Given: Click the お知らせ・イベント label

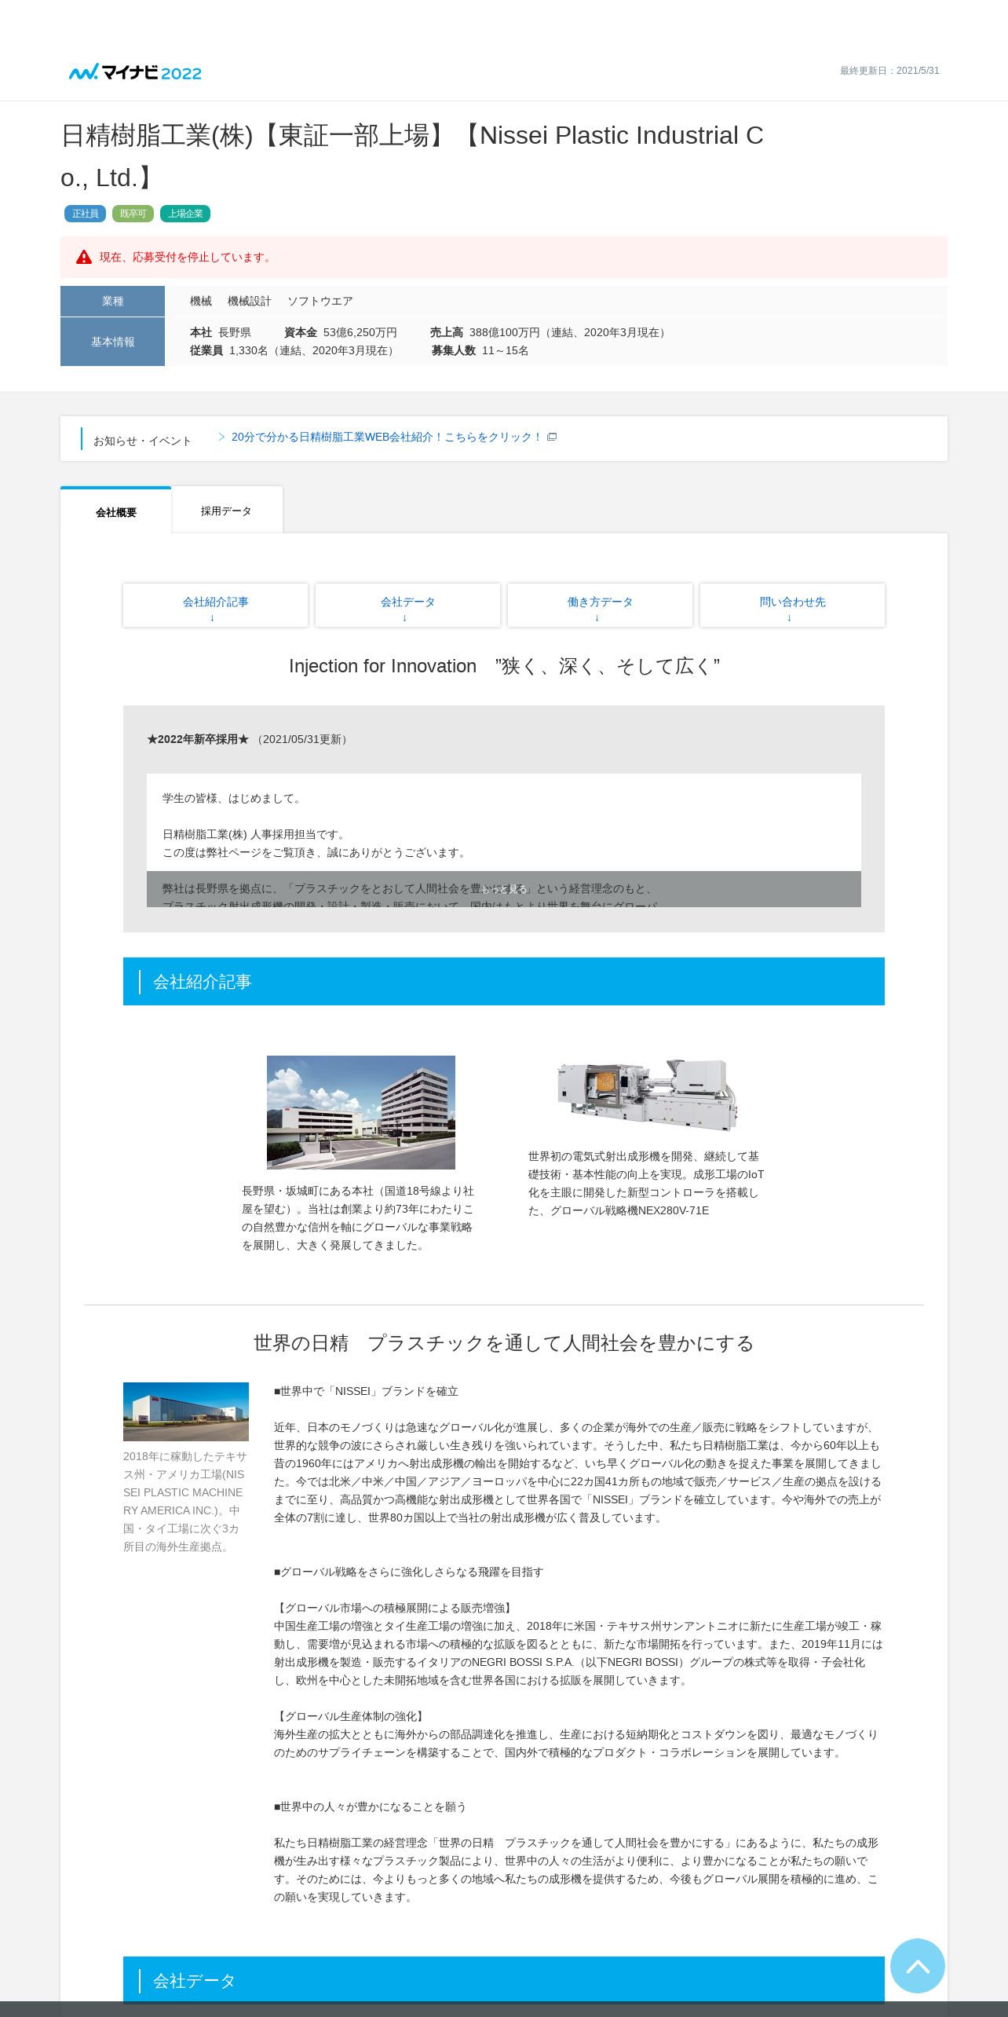Looking at the screenshot, I should pos(142,441).
